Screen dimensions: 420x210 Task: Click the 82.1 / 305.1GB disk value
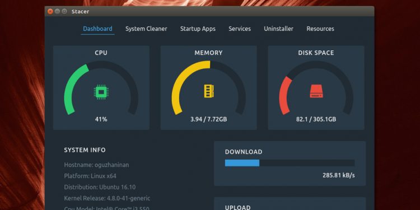coord(316,119)
